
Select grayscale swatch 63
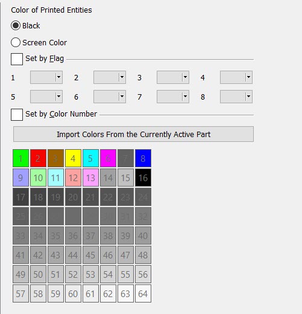pos(125,293)
